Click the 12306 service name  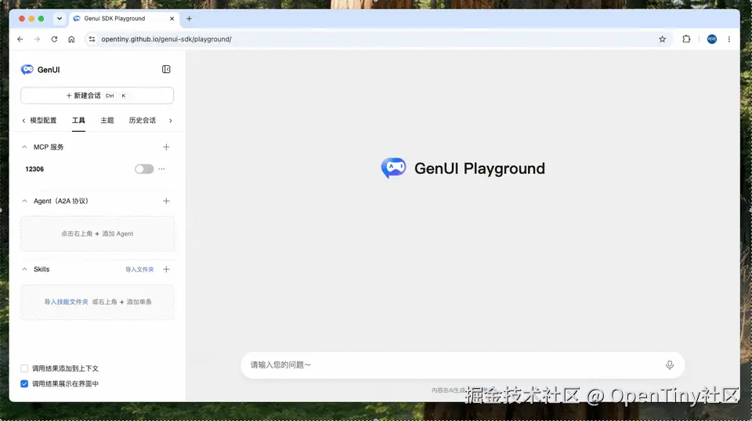34,169
